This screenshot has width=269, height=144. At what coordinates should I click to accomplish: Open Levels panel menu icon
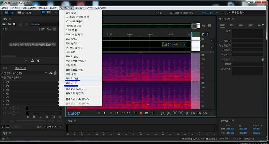point(75,121)
